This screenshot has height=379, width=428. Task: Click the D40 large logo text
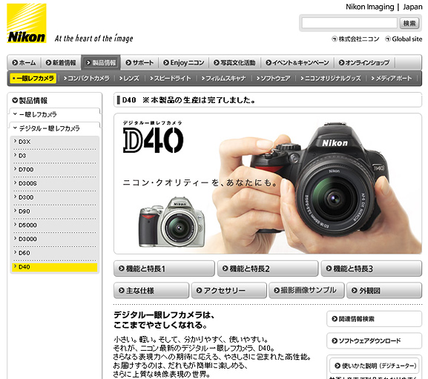tap(153, 140)
